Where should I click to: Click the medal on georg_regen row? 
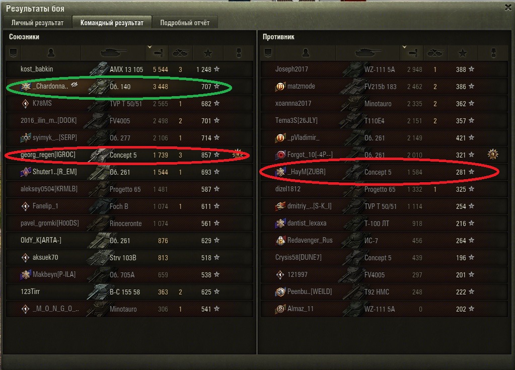coord(238,154)
